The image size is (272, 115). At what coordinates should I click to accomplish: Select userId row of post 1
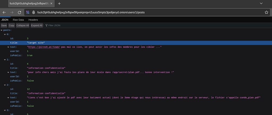pyautogui.click(x=136, y=76)
